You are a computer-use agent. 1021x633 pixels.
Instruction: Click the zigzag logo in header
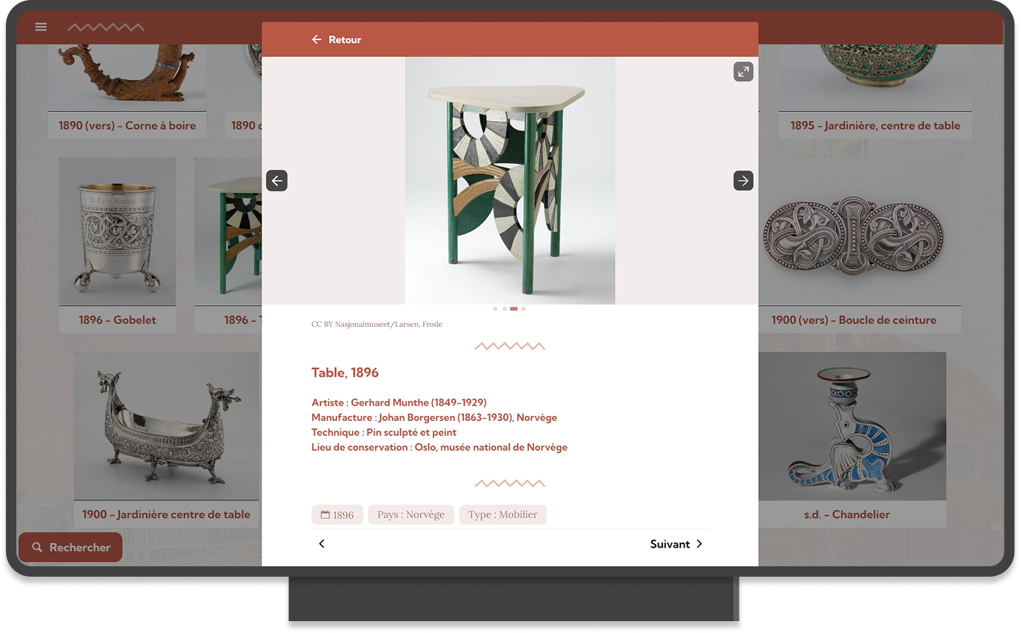[x=106, y=27]
